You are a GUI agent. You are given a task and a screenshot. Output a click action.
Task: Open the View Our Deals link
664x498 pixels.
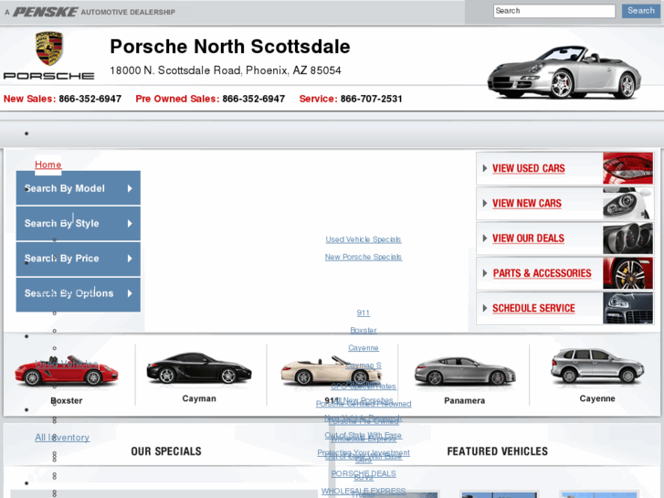coord(528,238)
